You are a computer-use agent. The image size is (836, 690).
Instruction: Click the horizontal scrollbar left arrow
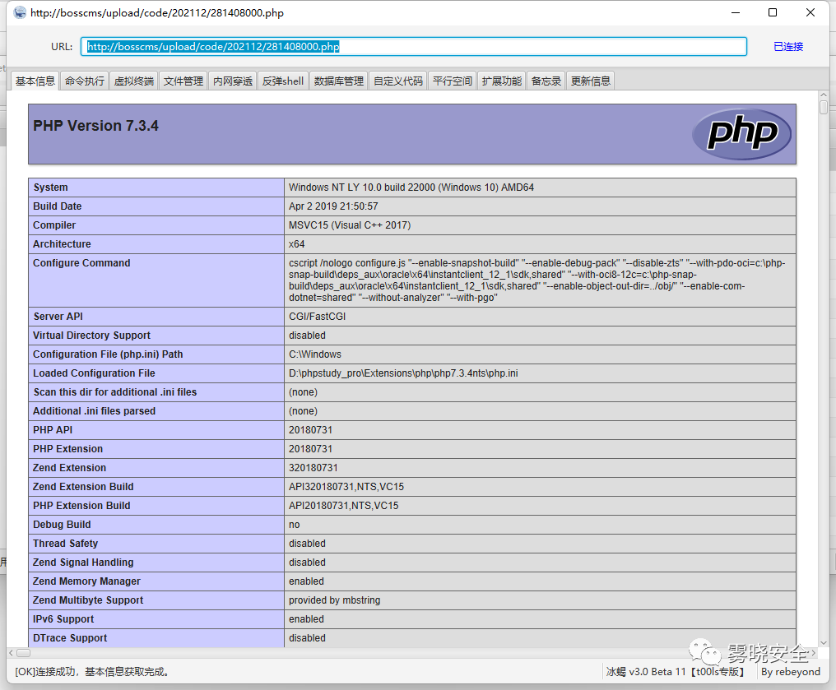pos(12,653)
